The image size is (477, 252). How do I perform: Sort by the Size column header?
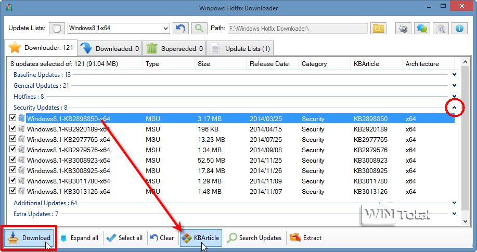(220, 64)
